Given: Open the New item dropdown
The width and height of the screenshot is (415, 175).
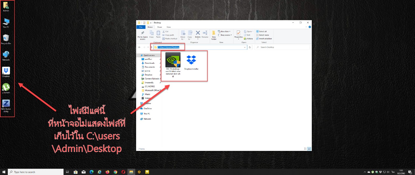Looking at the screenshot, I should (225, 31).
